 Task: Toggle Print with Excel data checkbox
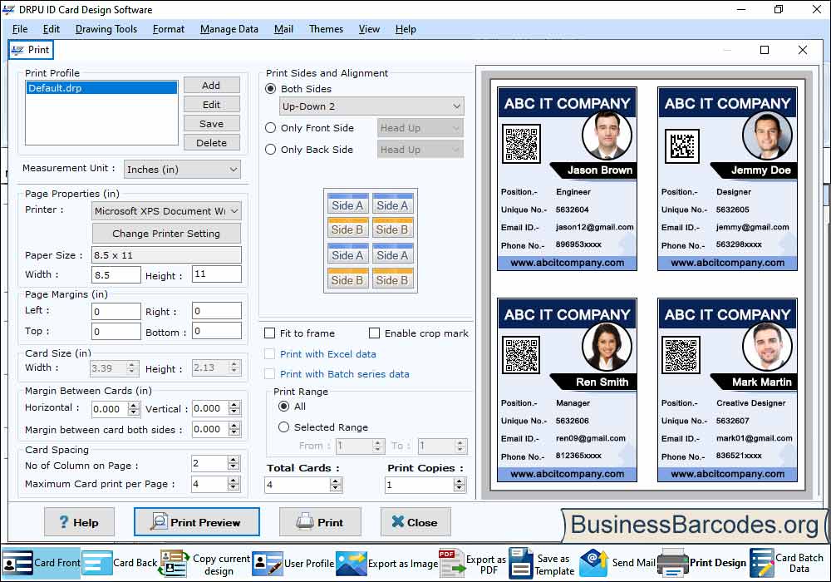point(270,353)
